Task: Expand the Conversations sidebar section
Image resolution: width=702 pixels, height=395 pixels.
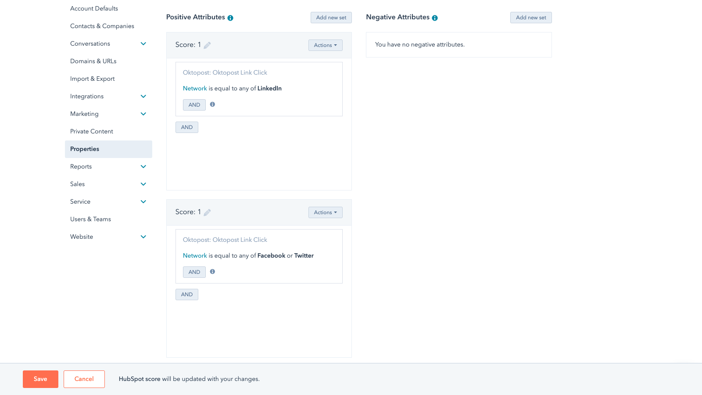Action: [143, 44]
